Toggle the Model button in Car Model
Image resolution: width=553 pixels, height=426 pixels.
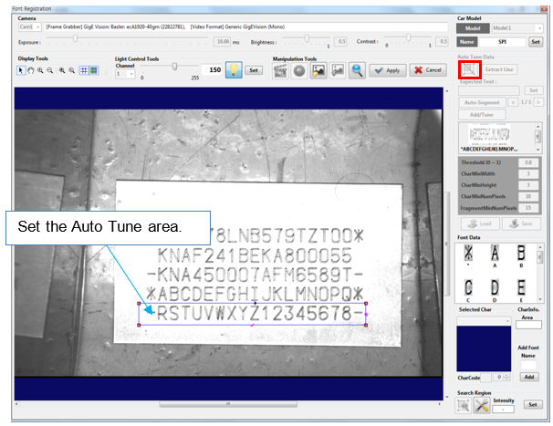point(469,28)
